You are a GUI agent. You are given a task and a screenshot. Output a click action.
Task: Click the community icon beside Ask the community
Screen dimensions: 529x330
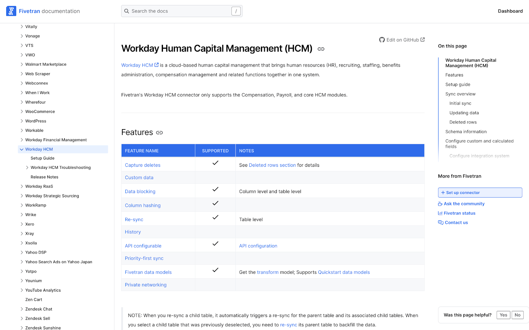coord(440,204)
